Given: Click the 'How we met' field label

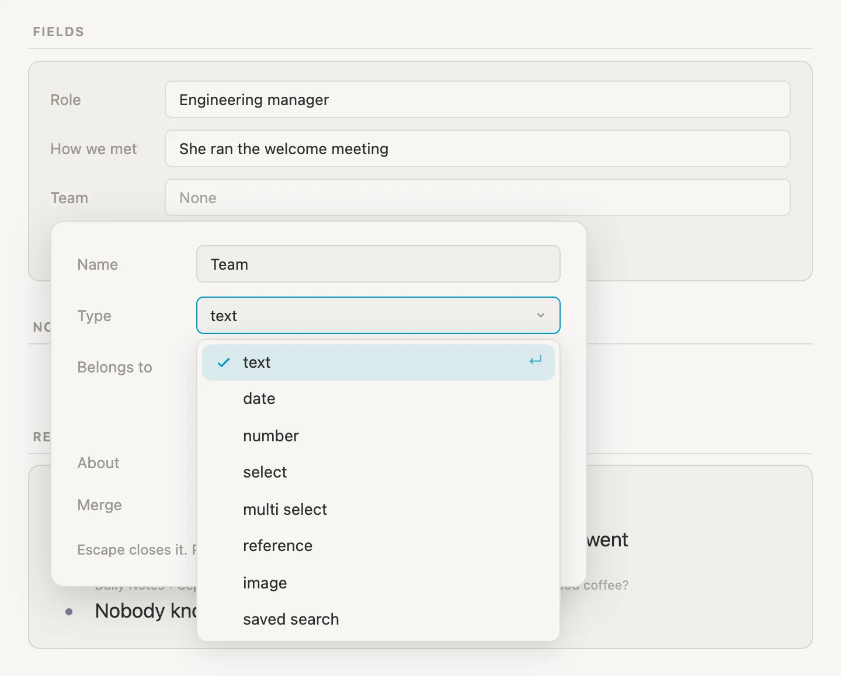Looking at the screenshot, I should coord(93,149).
